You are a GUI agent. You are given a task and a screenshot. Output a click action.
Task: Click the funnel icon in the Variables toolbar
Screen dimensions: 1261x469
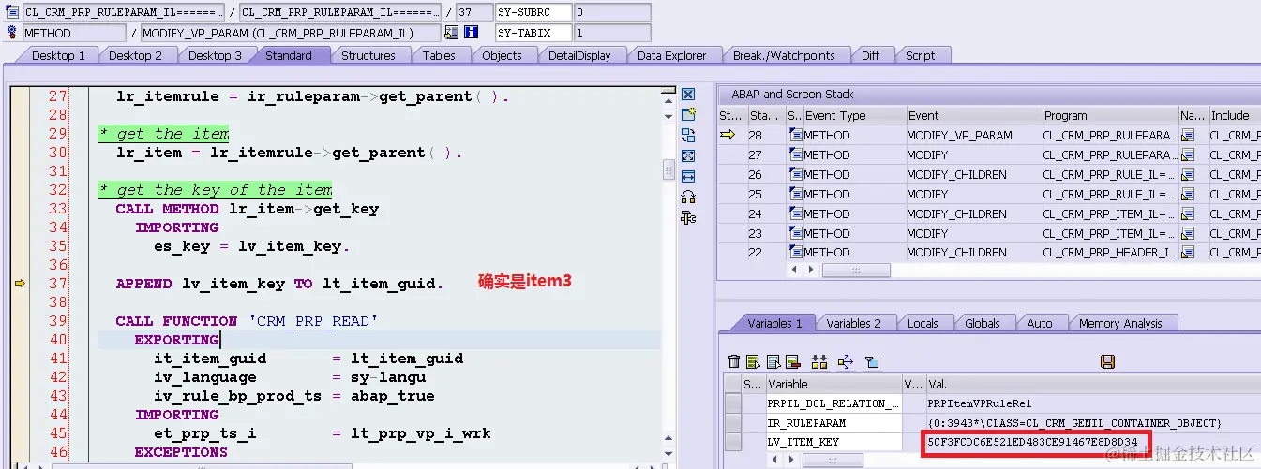872,361
